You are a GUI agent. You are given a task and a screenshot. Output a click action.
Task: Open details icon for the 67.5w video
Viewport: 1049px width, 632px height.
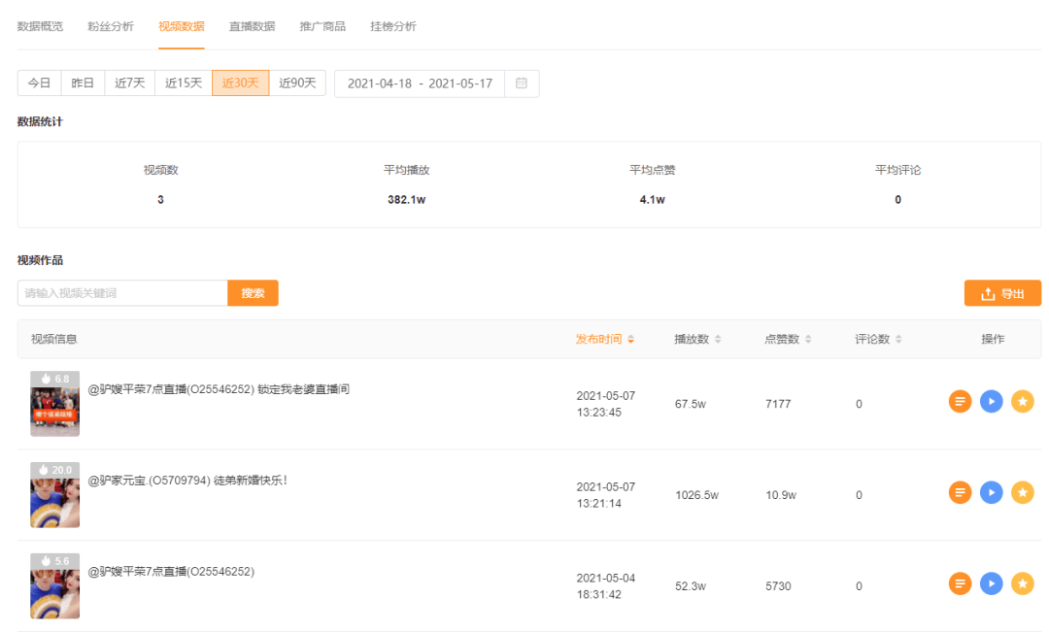pos(960,401)
